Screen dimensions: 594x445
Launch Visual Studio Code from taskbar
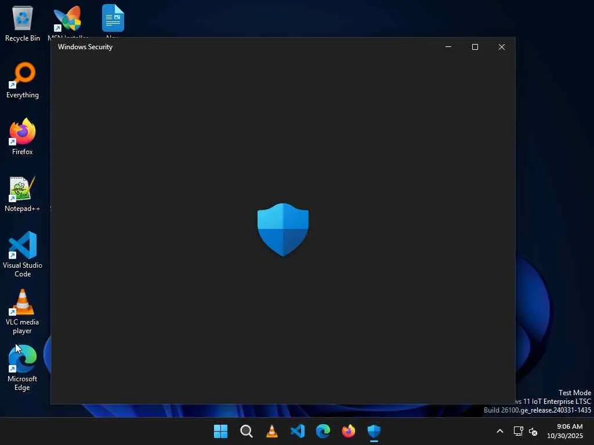(x=298, y=431)
